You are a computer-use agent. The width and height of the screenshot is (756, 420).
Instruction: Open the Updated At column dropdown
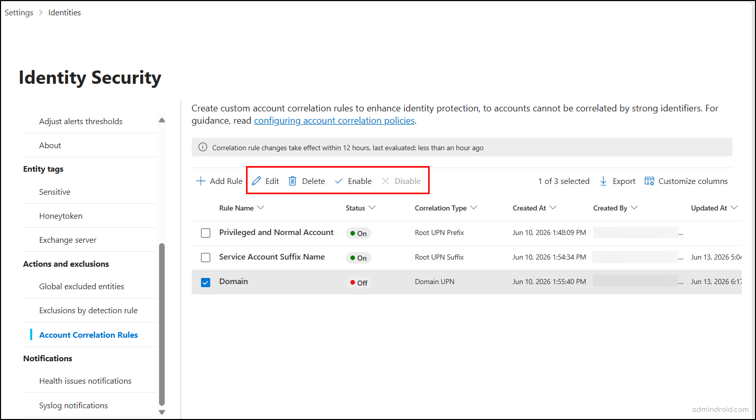point(734,207)
